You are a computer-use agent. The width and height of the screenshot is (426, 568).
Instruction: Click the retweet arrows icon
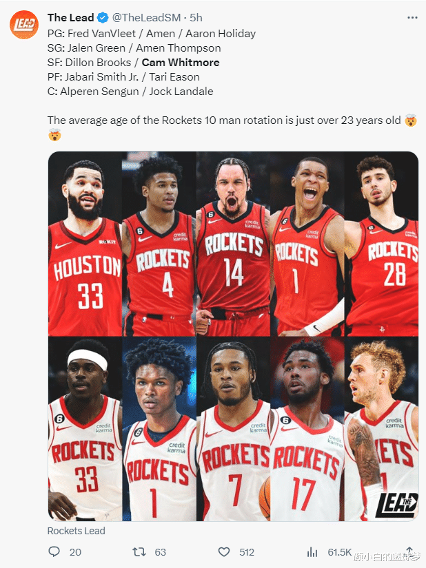[139, 551]
